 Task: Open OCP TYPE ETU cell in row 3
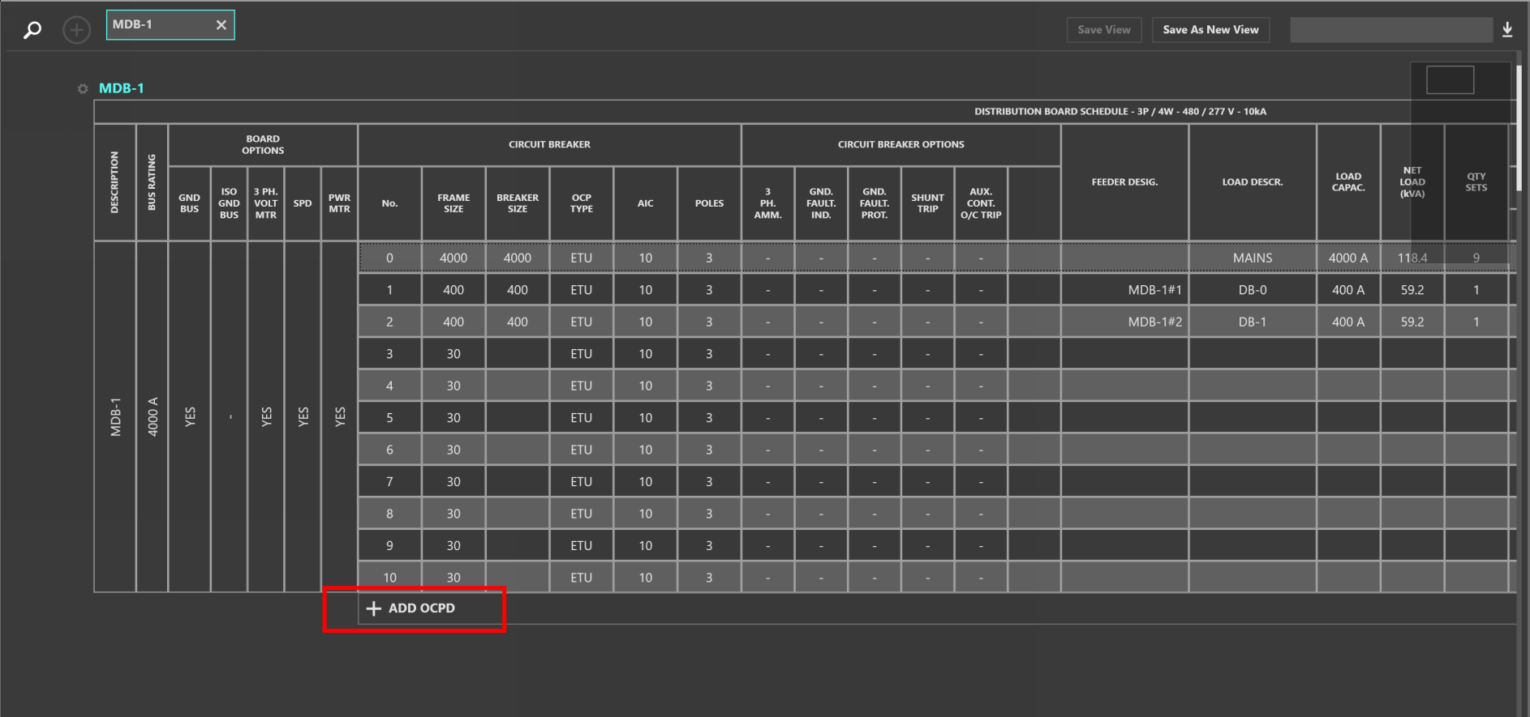pos(581,354)
